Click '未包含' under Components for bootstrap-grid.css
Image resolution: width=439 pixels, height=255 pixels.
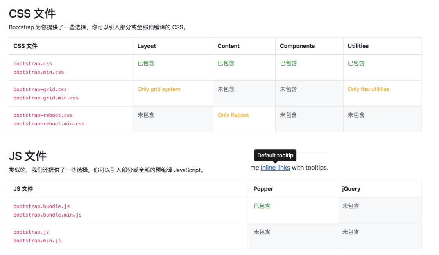point(288,89)
